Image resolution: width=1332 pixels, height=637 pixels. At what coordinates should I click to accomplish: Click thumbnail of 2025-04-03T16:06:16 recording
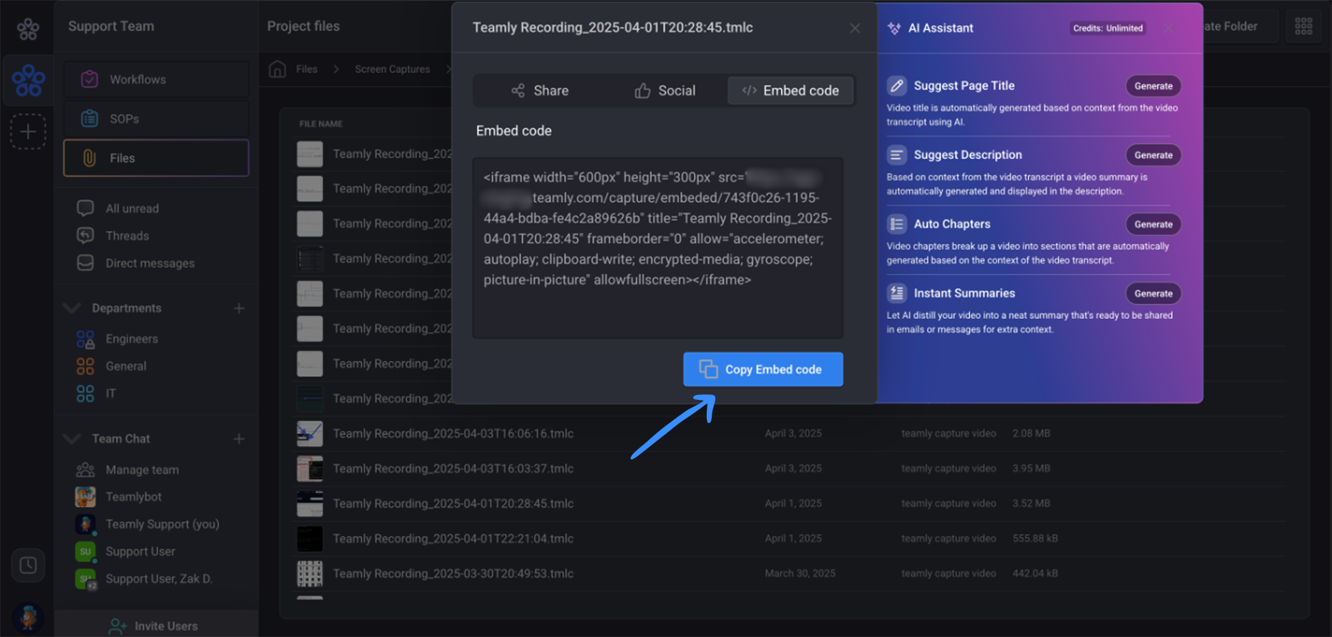(x=310, y=434)
